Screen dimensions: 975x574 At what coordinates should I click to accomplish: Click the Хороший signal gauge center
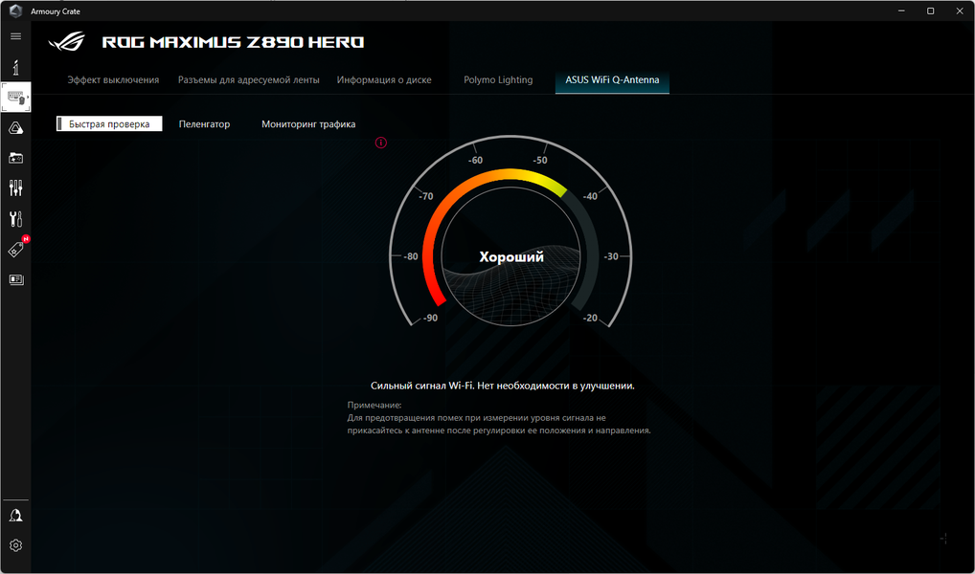511,256
